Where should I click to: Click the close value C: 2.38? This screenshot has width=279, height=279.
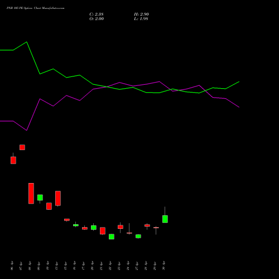pyautogui.click(x=97, y=15)
